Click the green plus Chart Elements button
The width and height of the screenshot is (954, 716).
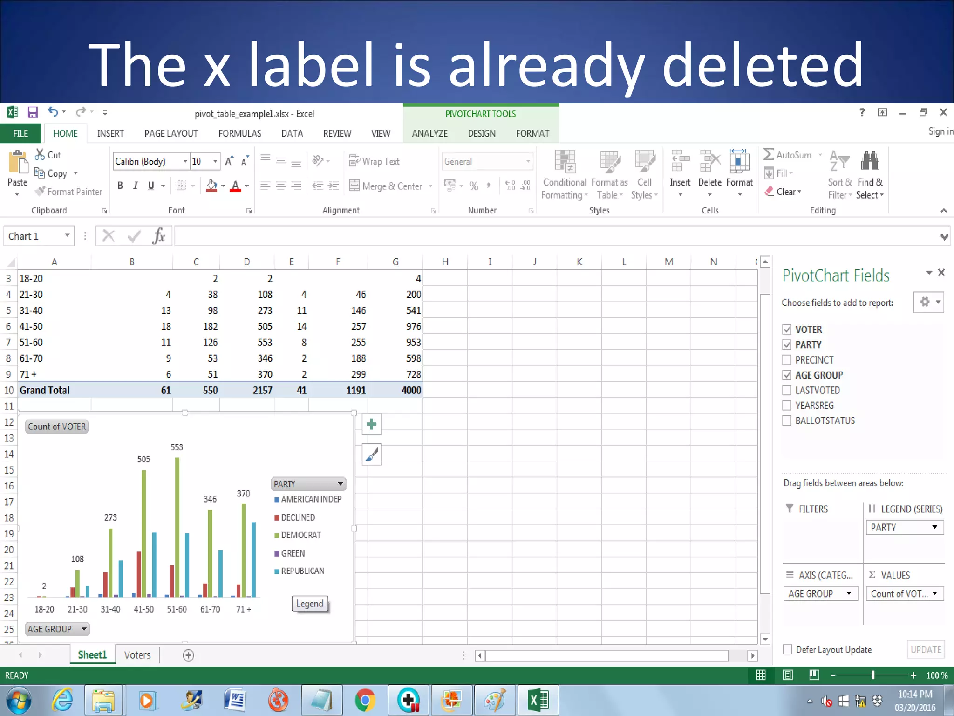click(x=371, y=424)
